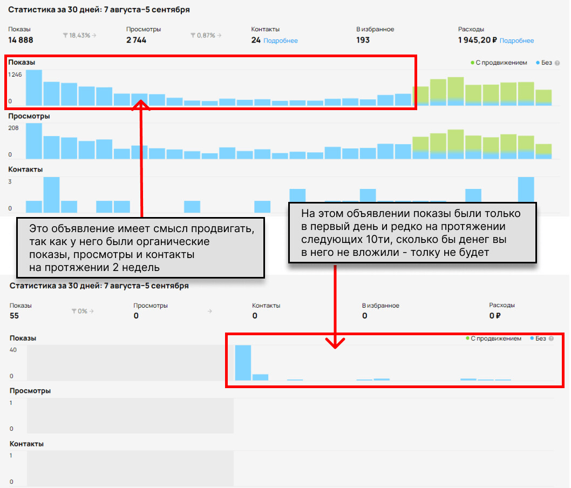Click the question mark icon in bottom legend
Screen dimensions: 571x488
[x=551, y=338]
